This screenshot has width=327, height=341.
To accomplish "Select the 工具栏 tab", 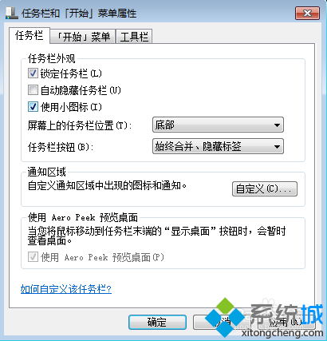I will click(x=134, y=37).
